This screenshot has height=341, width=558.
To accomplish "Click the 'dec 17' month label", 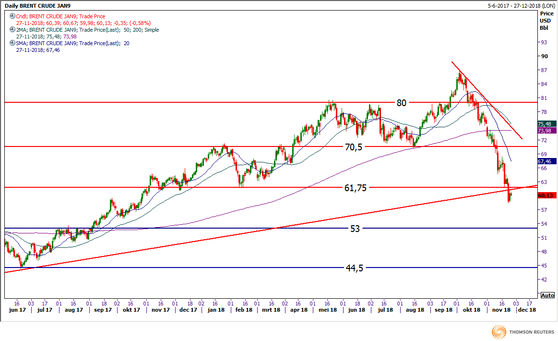I will [x=188, y=310].
